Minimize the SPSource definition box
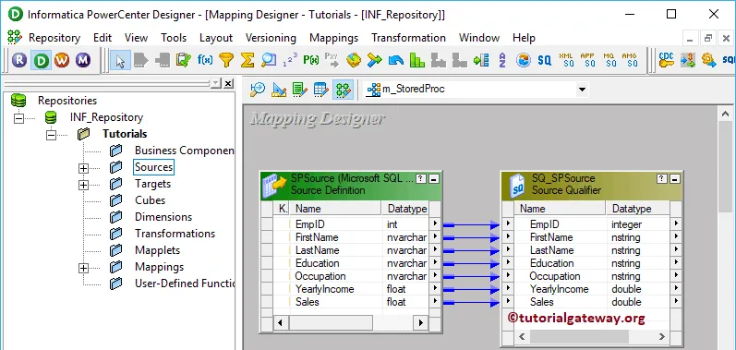 (x=434, y=179)
